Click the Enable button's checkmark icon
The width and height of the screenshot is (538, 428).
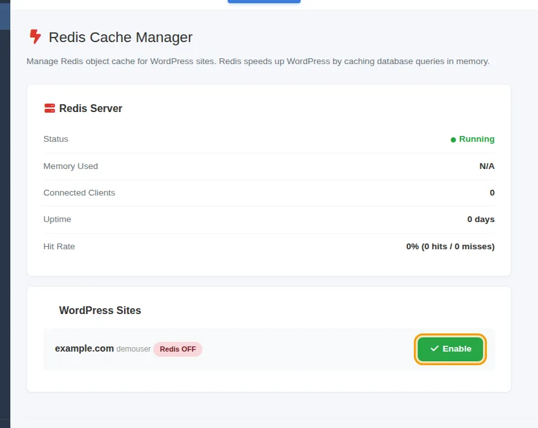(435, 348)
